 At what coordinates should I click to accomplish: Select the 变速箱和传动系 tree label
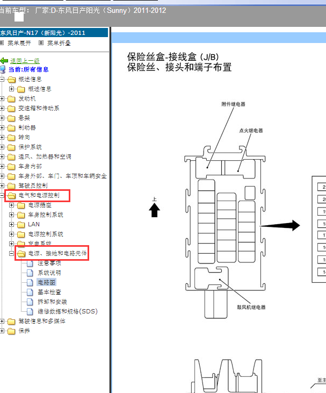[x=39, y=108]
